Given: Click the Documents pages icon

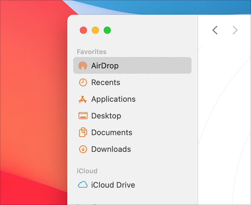Looking at the screenshot, I should click(x=83, y=132).
